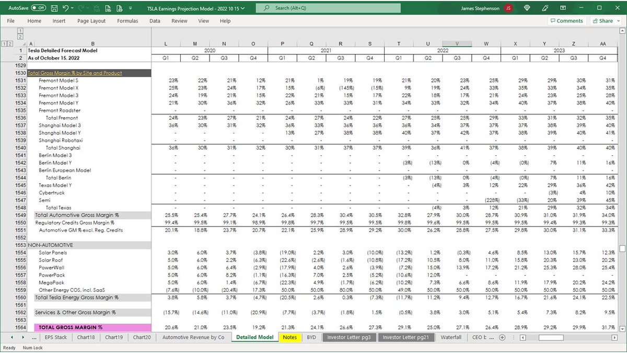Click the Shanghai Robotaxi row label
This screenshot has width=627, height=353.
61,141
